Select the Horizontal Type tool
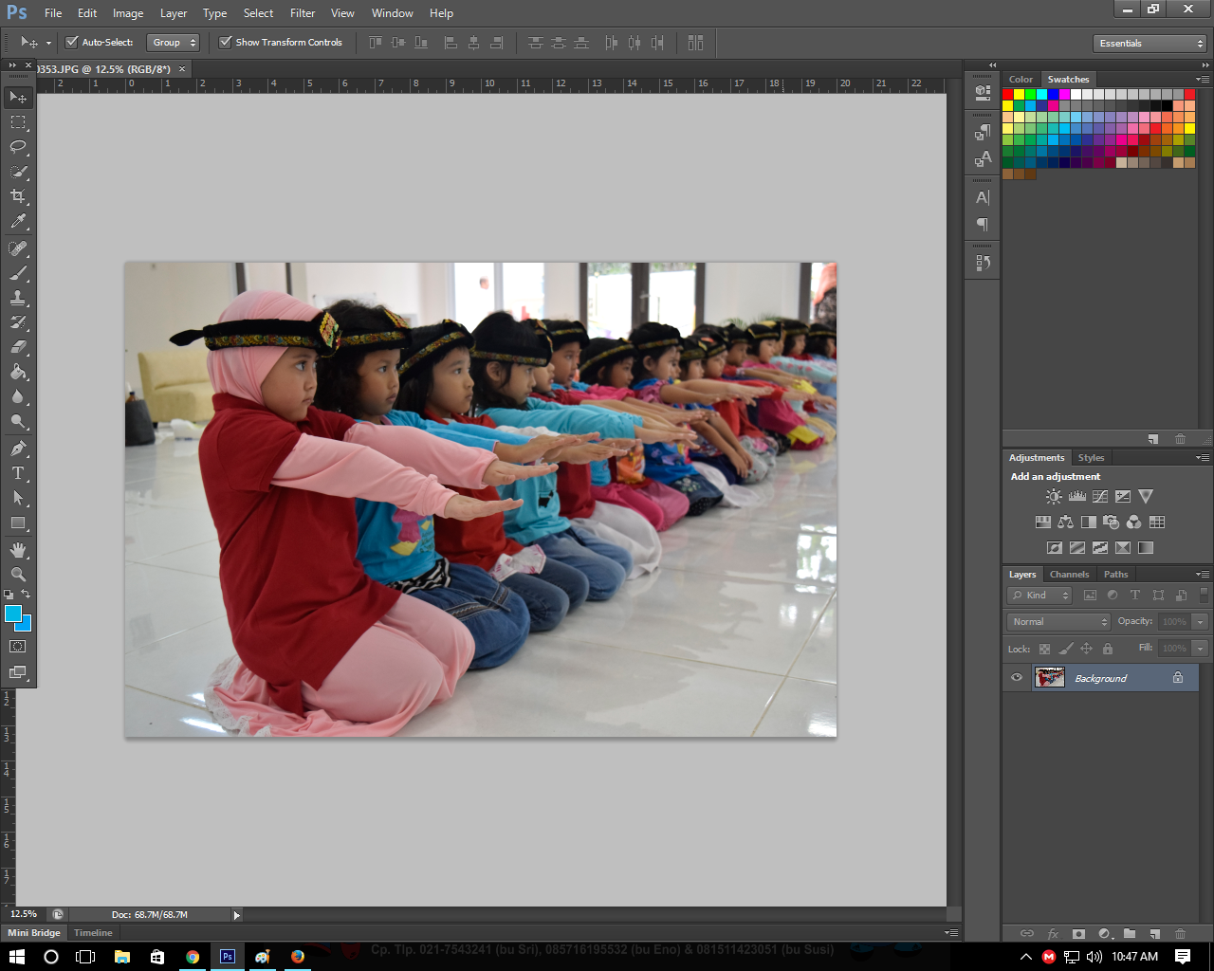The width and height of the screenshot is (1214, 971). (x=17, y=472)
